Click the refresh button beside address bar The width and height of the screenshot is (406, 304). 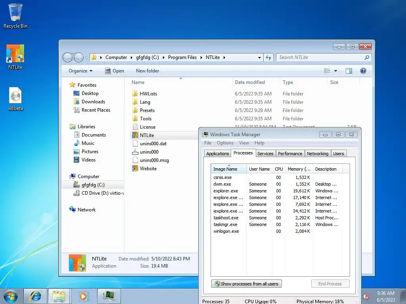click(268, 57)
